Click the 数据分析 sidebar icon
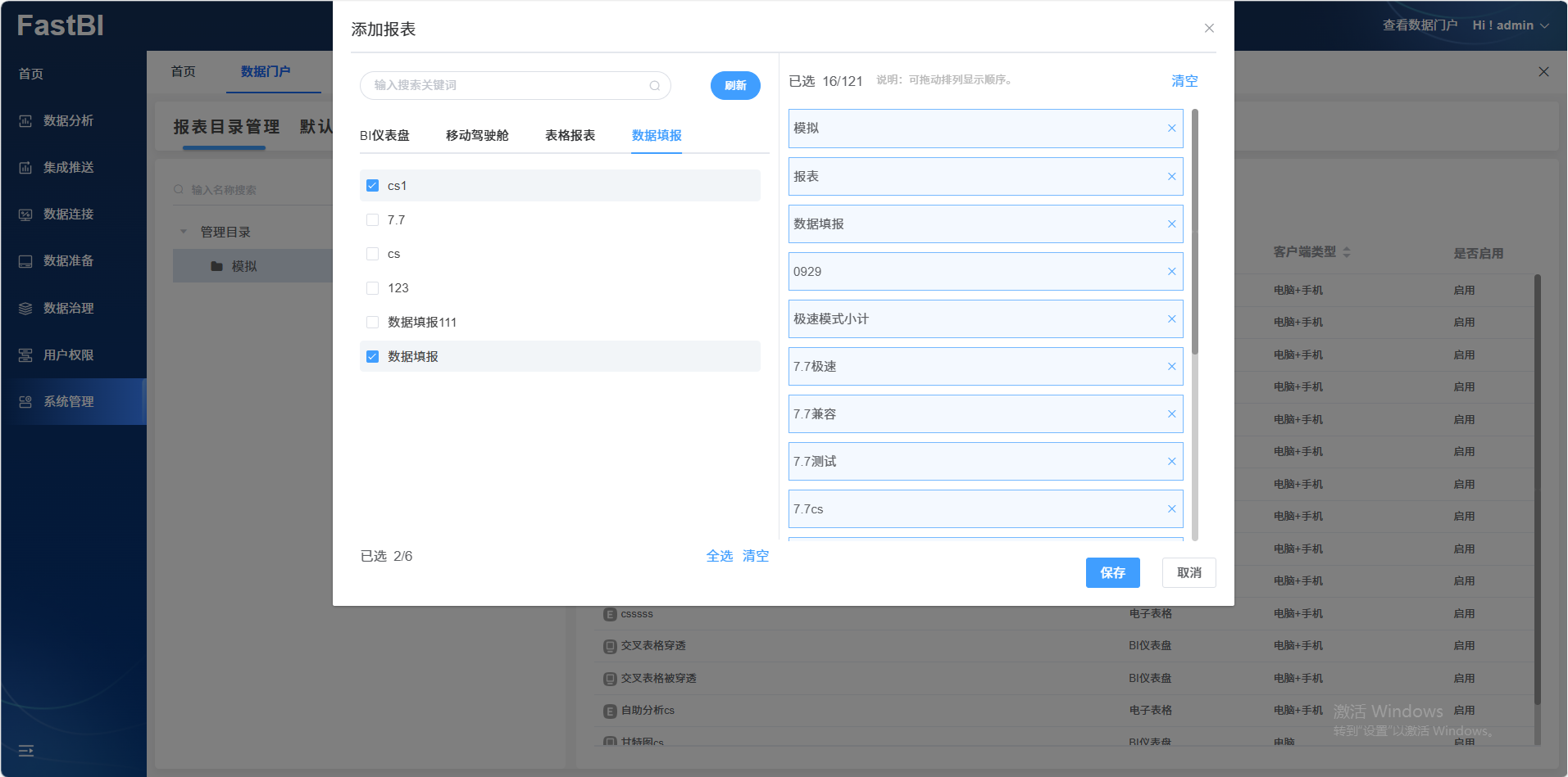The image size is (1568, 777). (25, 121)
